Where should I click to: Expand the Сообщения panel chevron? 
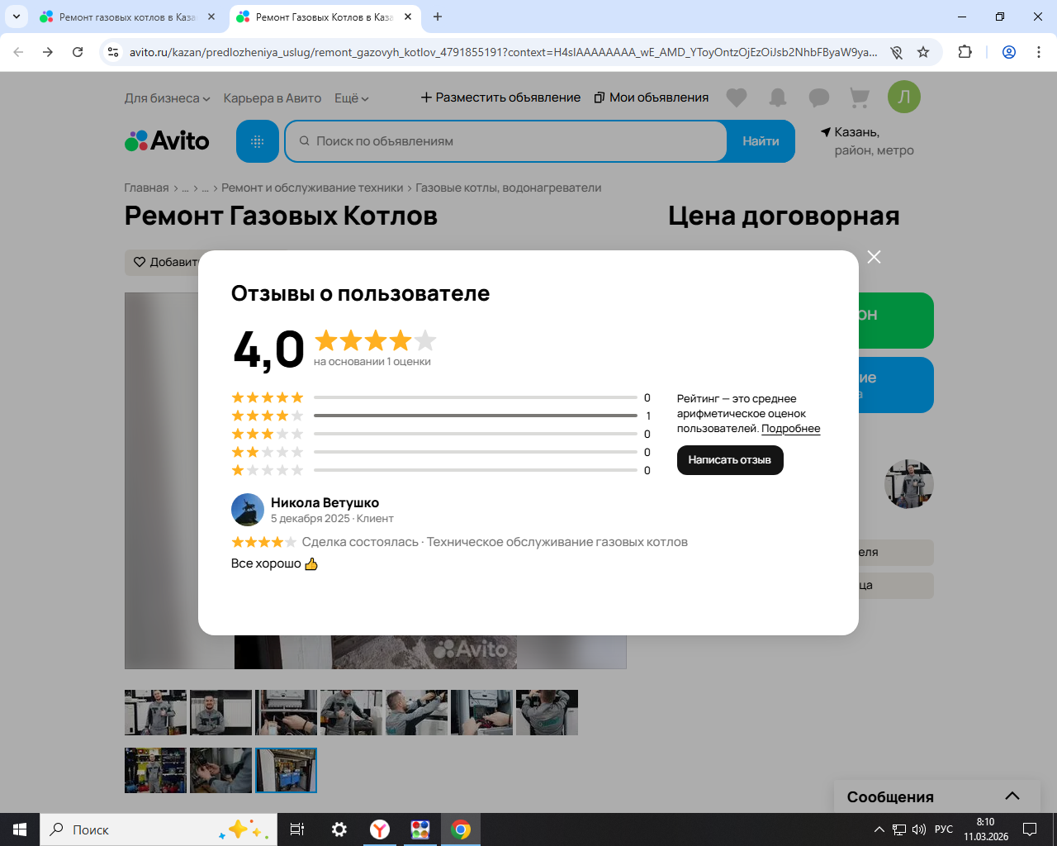(1012, 796)
